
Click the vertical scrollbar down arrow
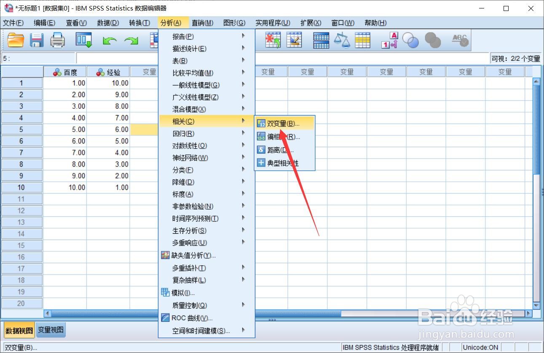536,306
